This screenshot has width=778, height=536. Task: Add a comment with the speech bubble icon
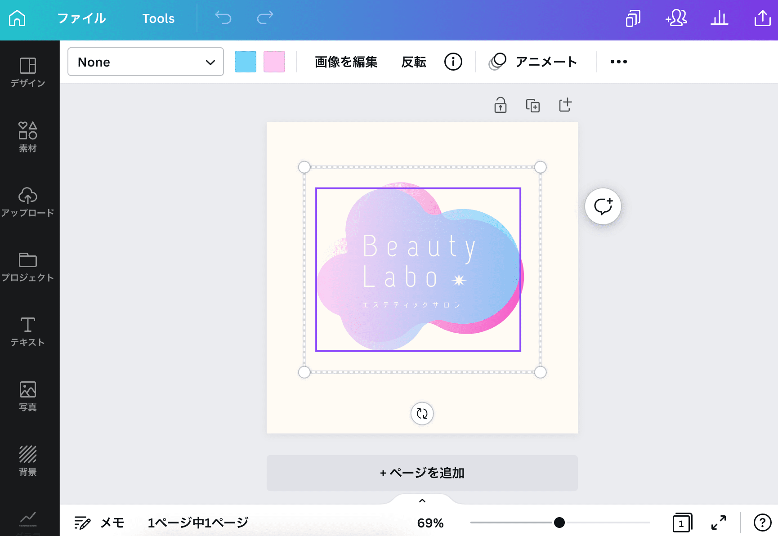[x=603, y=206]
